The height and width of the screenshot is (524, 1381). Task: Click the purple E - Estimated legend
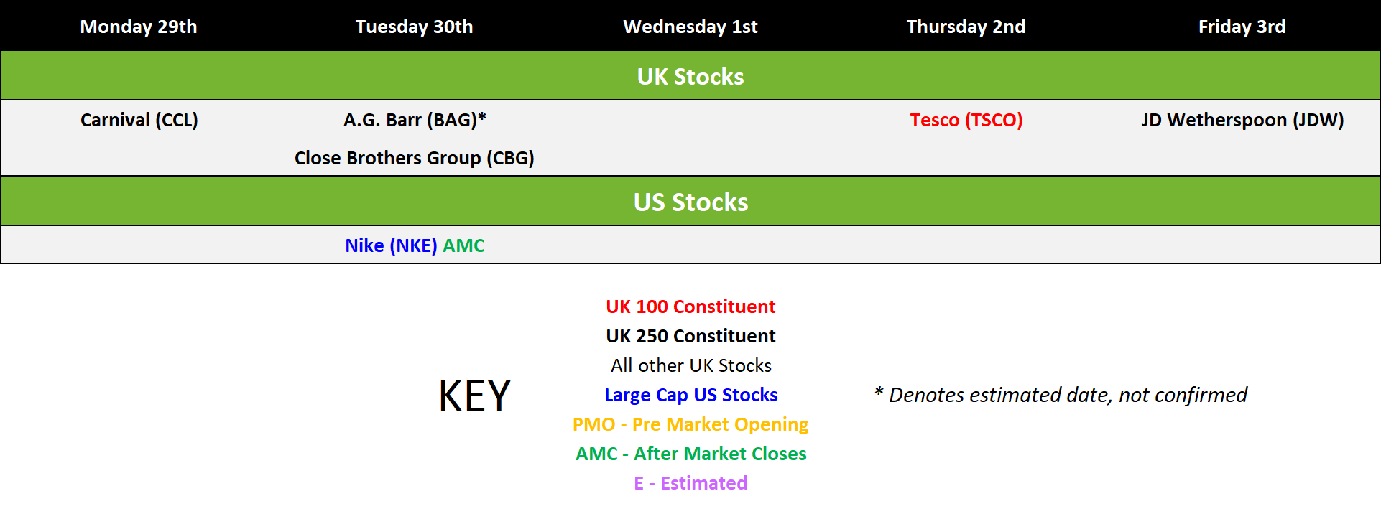[x=690, y=483]
